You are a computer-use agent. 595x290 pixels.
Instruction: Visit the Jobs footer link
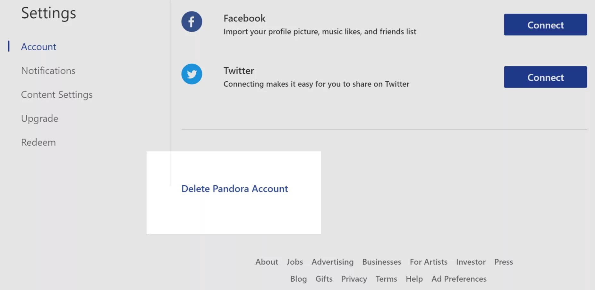[x=294, y=262]
